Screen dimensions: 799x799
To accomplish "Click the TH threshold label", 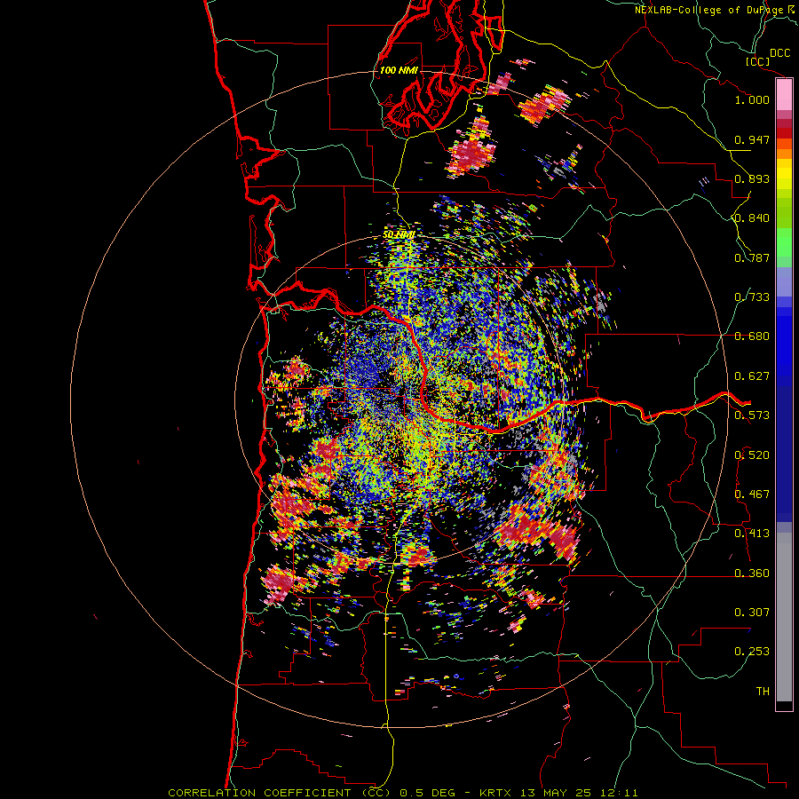I will tap(763, 692).
